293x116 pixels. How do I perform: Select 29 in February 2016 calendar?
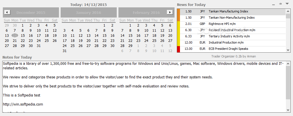130,46
